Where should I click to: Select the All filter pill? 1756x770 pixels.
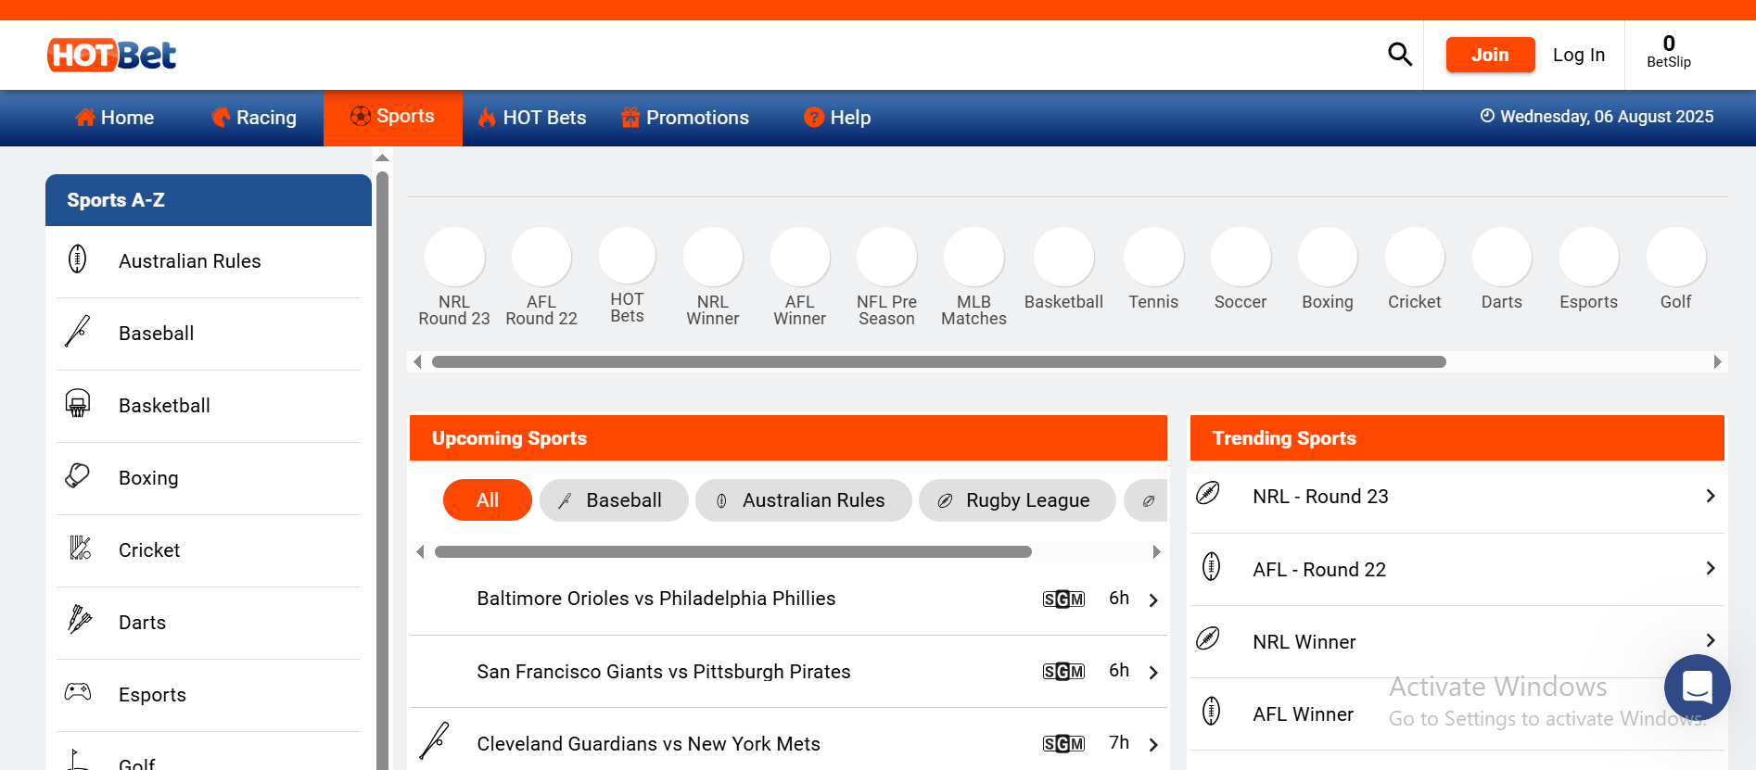point(488,500)
